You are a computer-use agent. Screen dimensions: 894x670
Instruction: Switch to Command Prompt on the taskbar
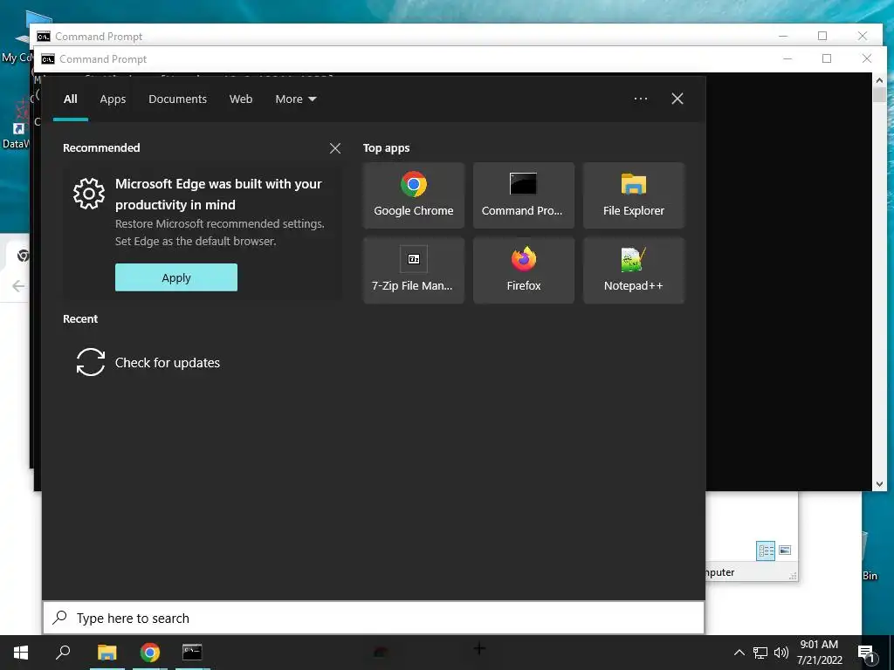point(192,653)
